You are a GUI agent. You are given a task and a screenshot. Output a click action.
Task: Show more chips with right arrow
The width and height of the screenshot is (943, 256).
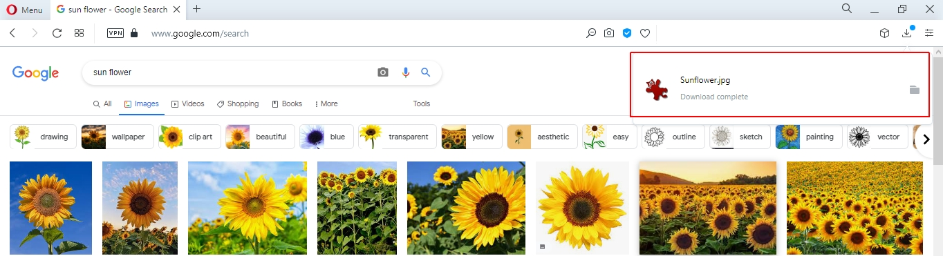tap(926, 139)
